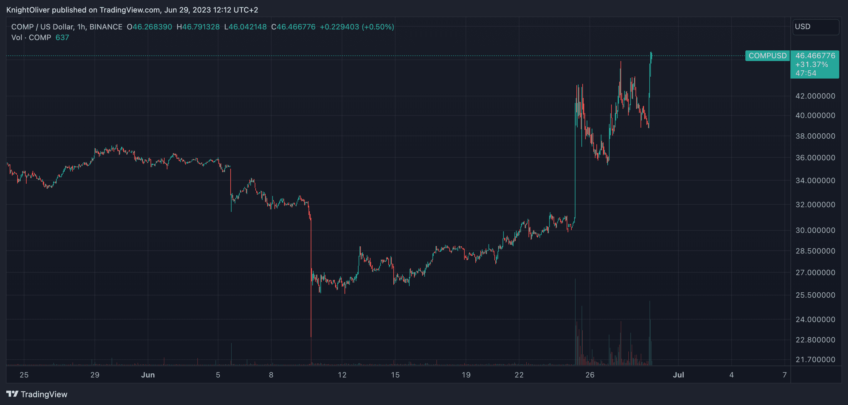Click the 34.000000 price axis label

[x=815, y=181]
